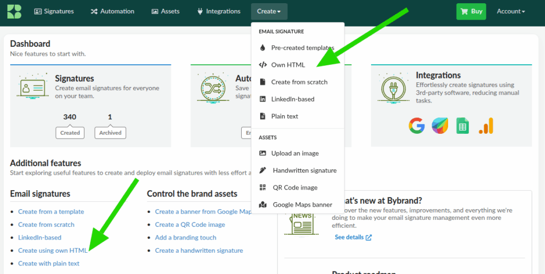Click the Google Analytics integration logo
Screen dimensions: 545x274
pyautogui.click(x=486, y=126)
